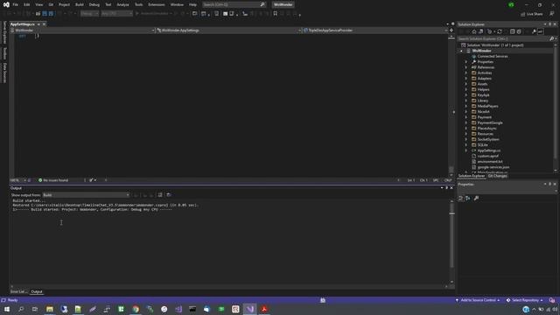Image resolution: width=560 pixels, height=315 pixels.
Task: Click No issues found indicator
Action: (x=53, y=180)
